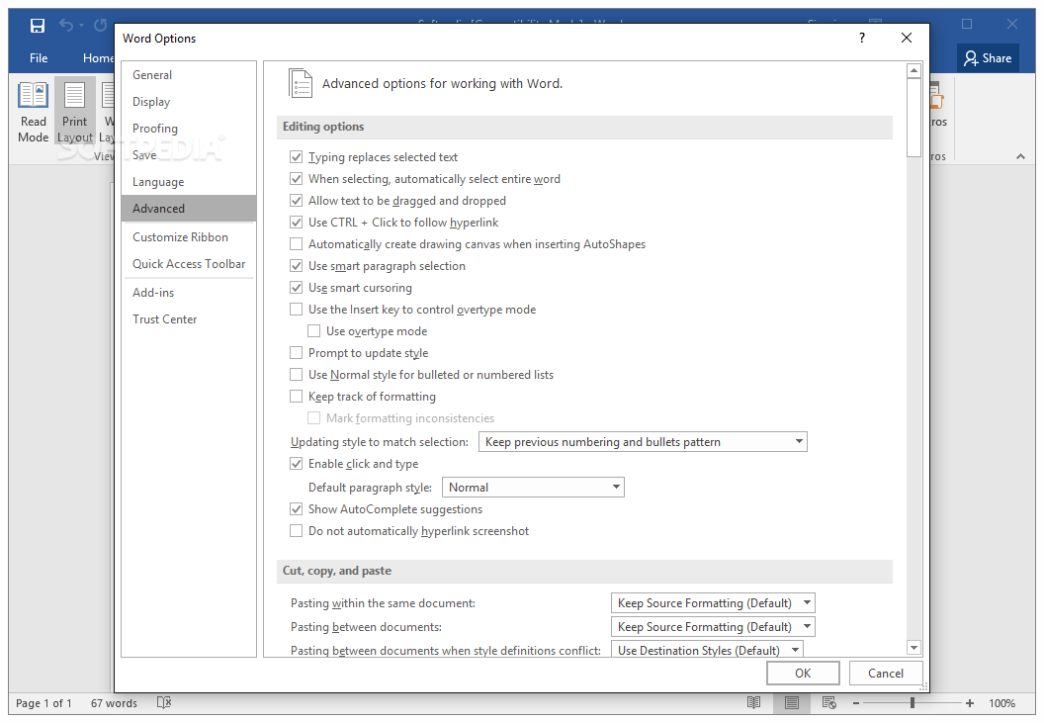Image resolution: width=1044 pixels, height=723 pixels.
Task: Open Updating style to match selection dropdown
Action: pyautogui.click(x=643, y=442)
